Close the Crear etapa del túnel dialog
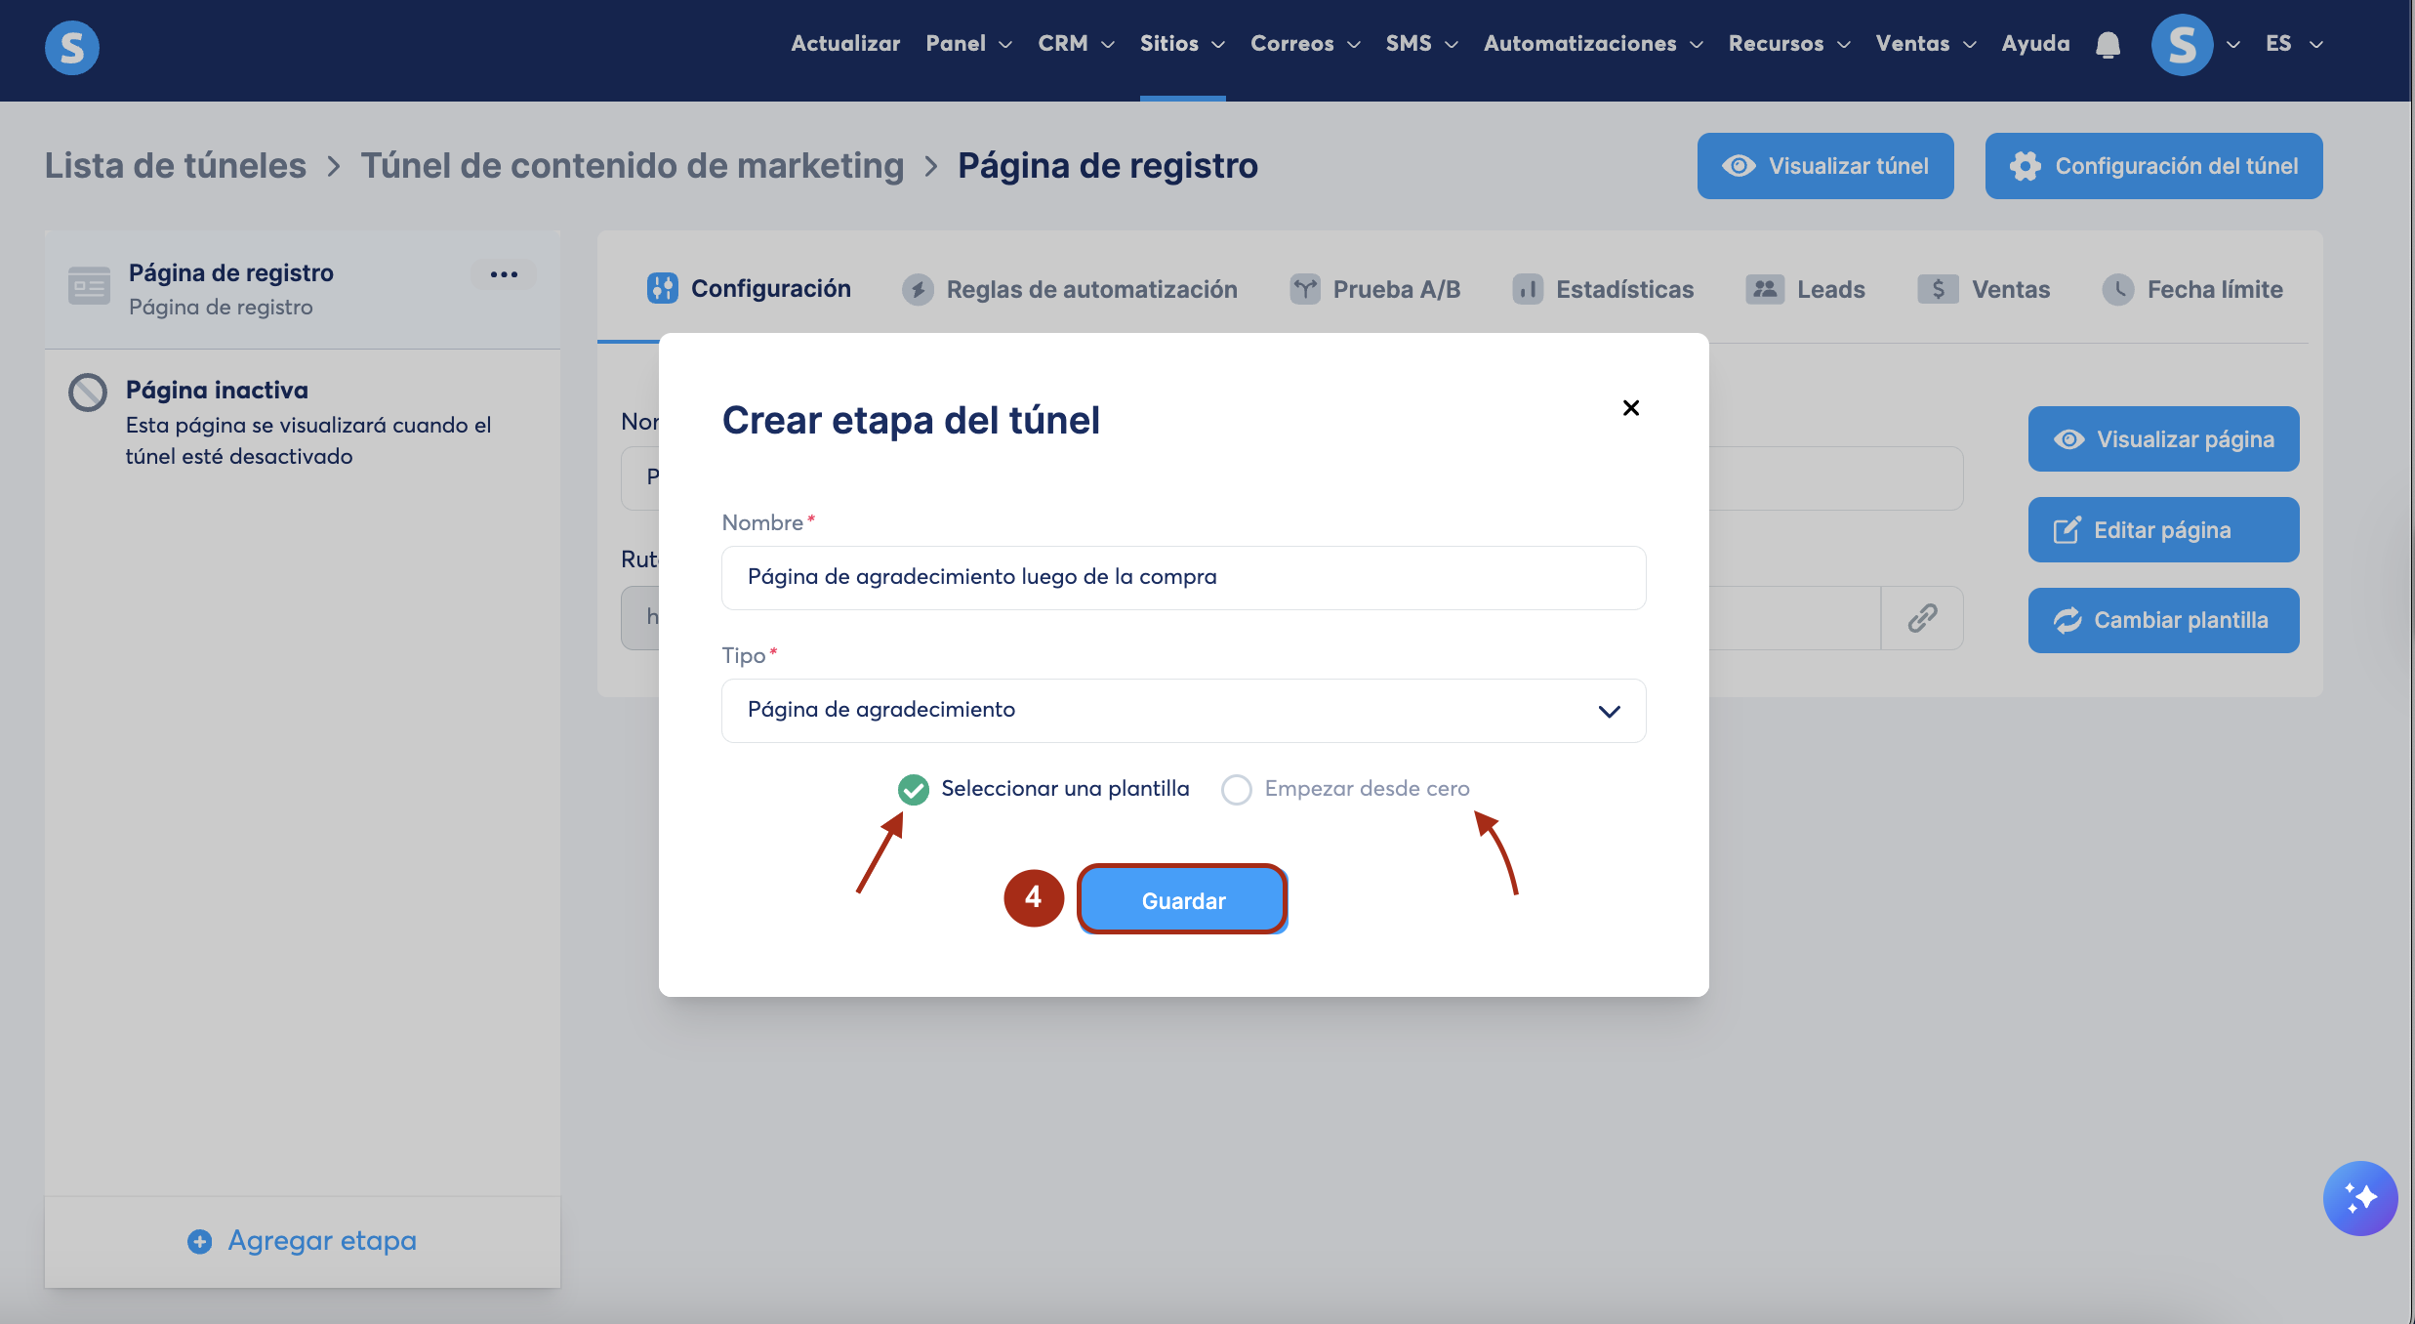The image size is (2415, 1324). (x=1630, y=408)
